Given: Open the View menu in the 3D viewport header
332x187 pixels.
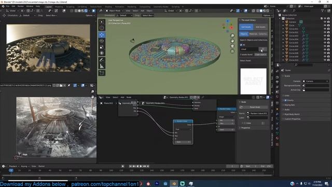Looking at the screenshot, I should click(128, 10).
